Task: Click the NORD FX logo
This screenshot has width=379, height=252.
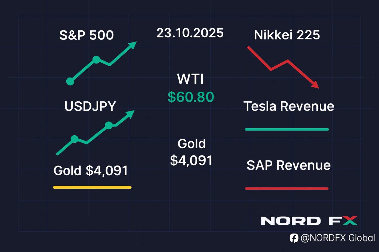Action: pyautogui.click(x=309, y=221)
